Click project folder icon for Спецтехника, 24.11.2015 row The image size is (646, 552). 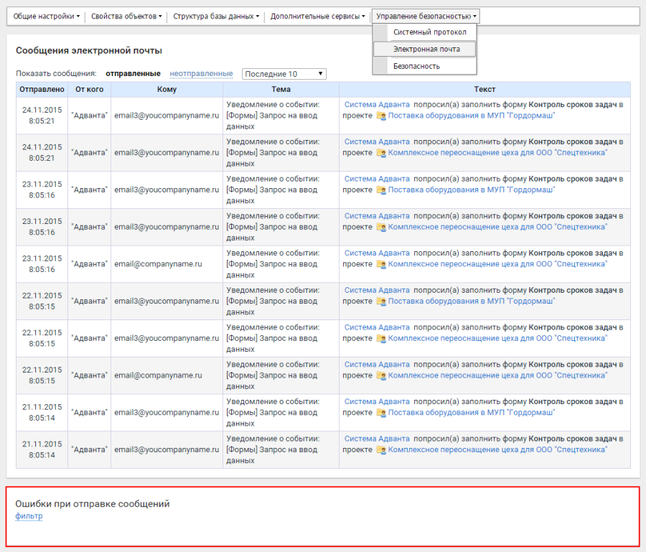pos(381,153)
